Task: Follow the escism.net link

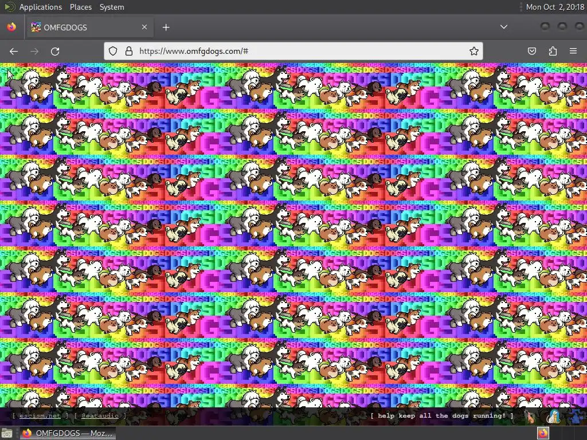Action: [40, 416]
